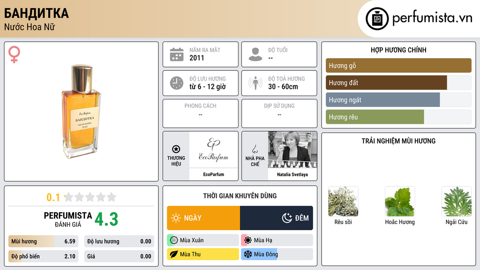Click the Hương rêu accord bar
The image size is (480, 270).
[398, 117]
